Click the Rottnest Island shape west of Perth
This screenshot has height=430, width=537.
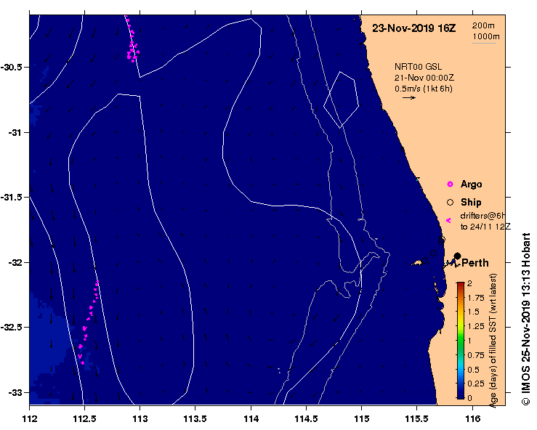click(x=417, y=263)
